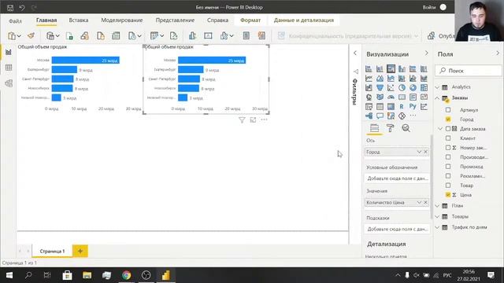The width and height of the screenshot is (504, 283).
Task: Check the Артикул field checkbox
Action: (x=448, y=110)
